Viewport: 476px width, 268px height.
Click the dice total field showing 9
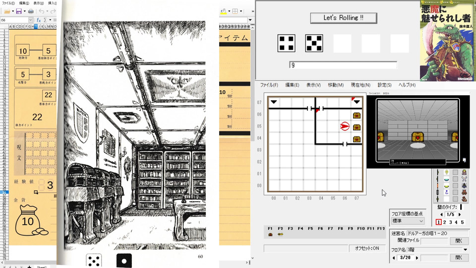click(343, 65)
